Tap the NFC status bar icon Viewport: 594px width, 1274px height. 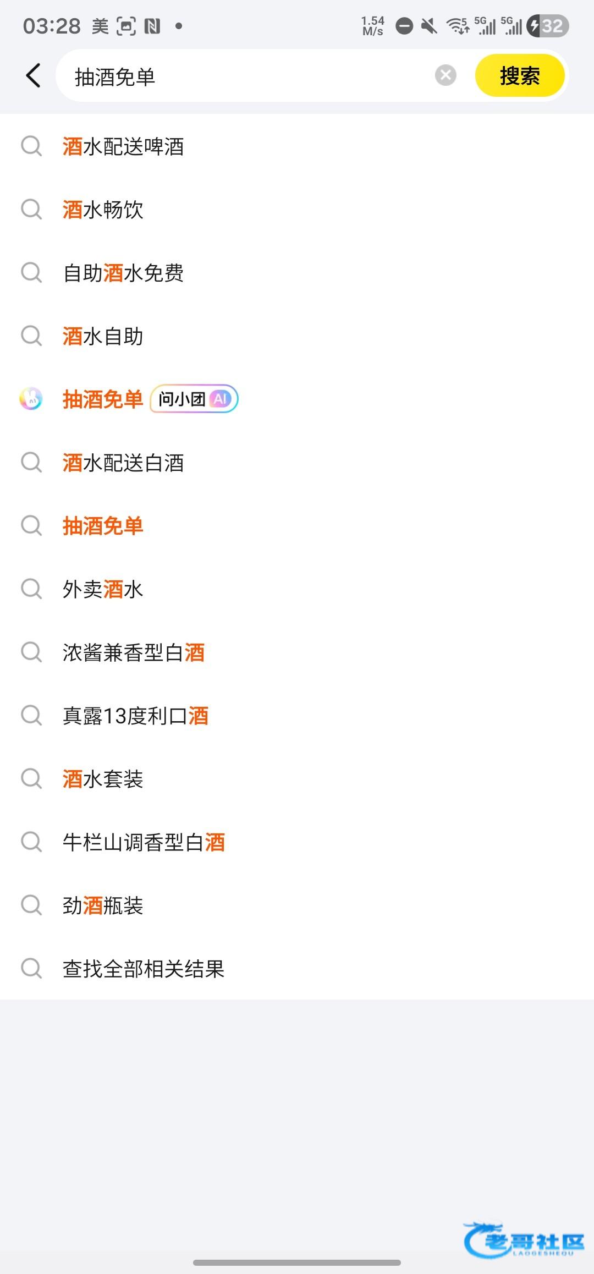coord(152,26)
